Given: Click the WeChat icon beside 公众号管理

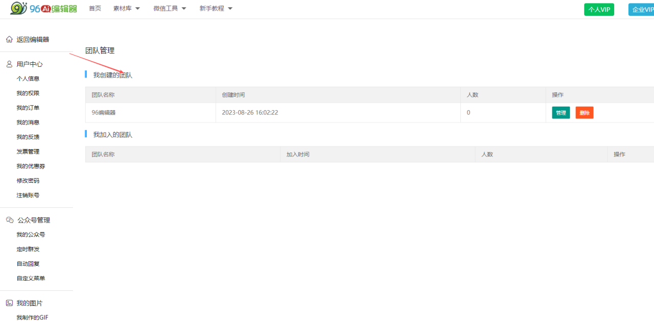Looking at the screenshot, I should pos(10,220).
